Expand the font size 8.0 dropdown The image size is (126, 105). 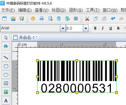pos(86,28)
